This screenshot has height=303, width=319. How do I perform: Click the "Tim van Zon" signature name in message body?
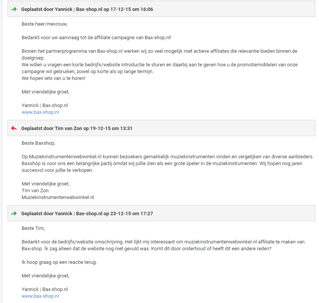(35, 191)
